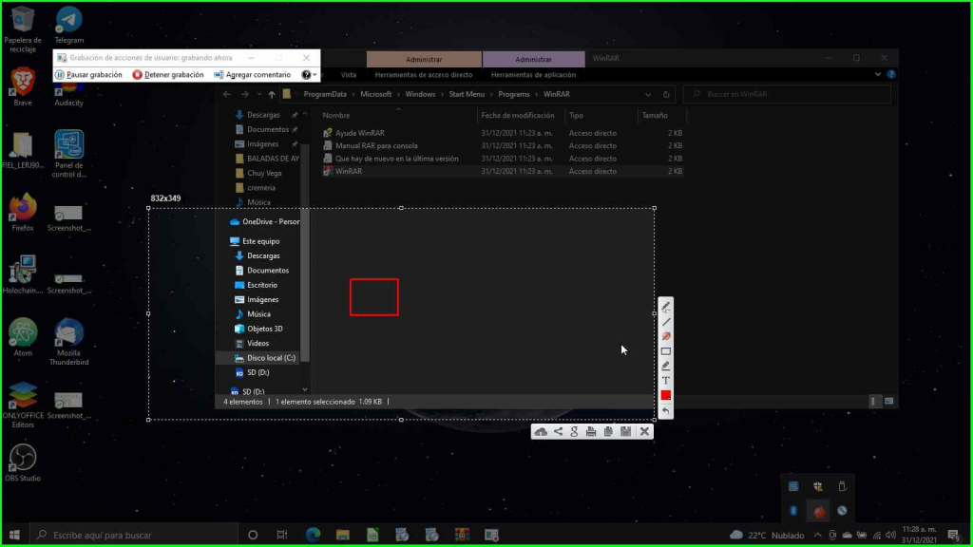Image resolution: width=973 pixels, height=547 pixels.
Task: Undo the last screenshot annotation
Action: coord(666,410)
